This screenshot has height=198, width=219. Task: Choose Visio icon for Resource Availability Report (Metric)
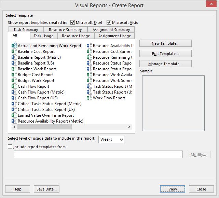pyautogui.click(x=14, y=121)
